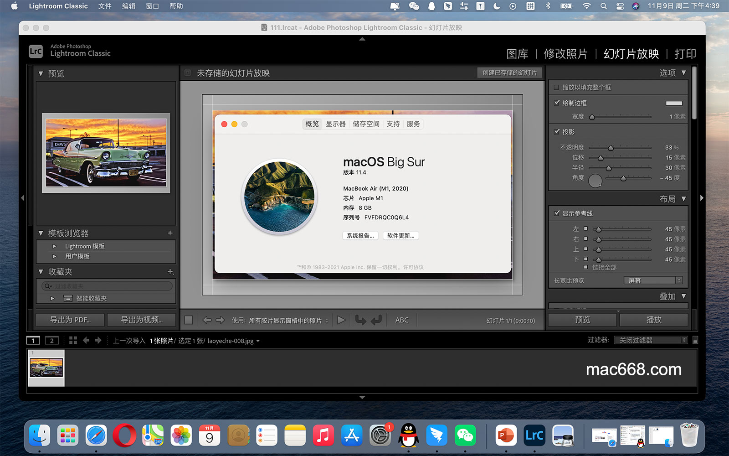Viewport: 729px width, 456px height.
Task: Collapse the 收藏夹 collections panel
Action: coord(41,272)
